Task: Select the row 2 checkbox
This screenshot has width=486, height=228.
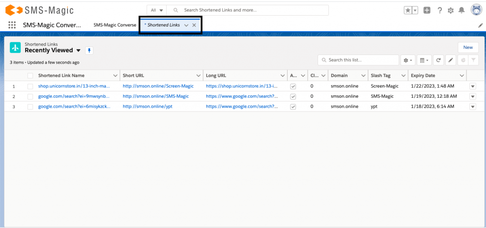Action: [x=30, y=97]
